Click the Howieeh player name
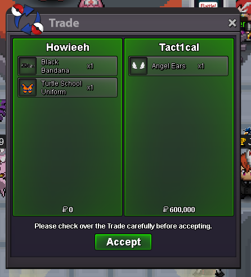The height and width of the screenshot is (277, 251). (x=68, y=47)
